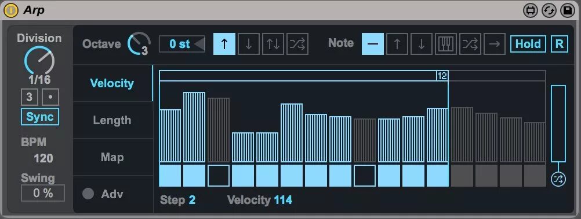The height and width of the screenshot is (219, 581).
Task: Click the Velocity 114 readout
Action: 260,200
